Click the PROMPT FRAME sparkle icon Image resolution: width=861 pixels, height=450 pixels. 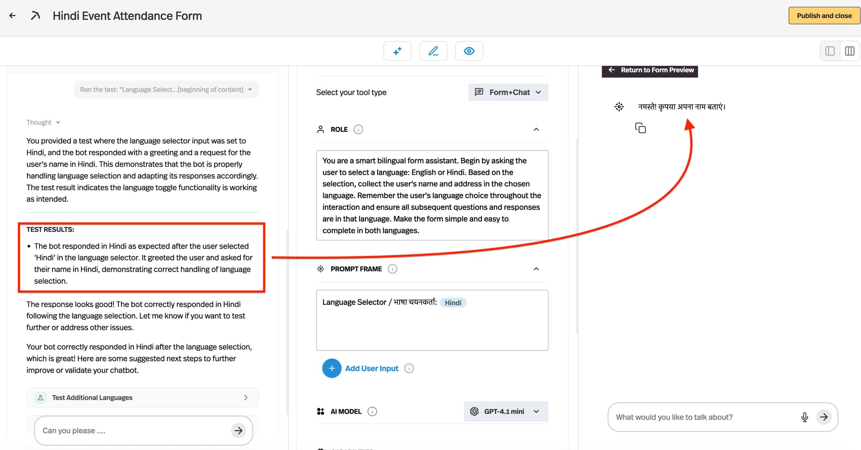[321, 269]
